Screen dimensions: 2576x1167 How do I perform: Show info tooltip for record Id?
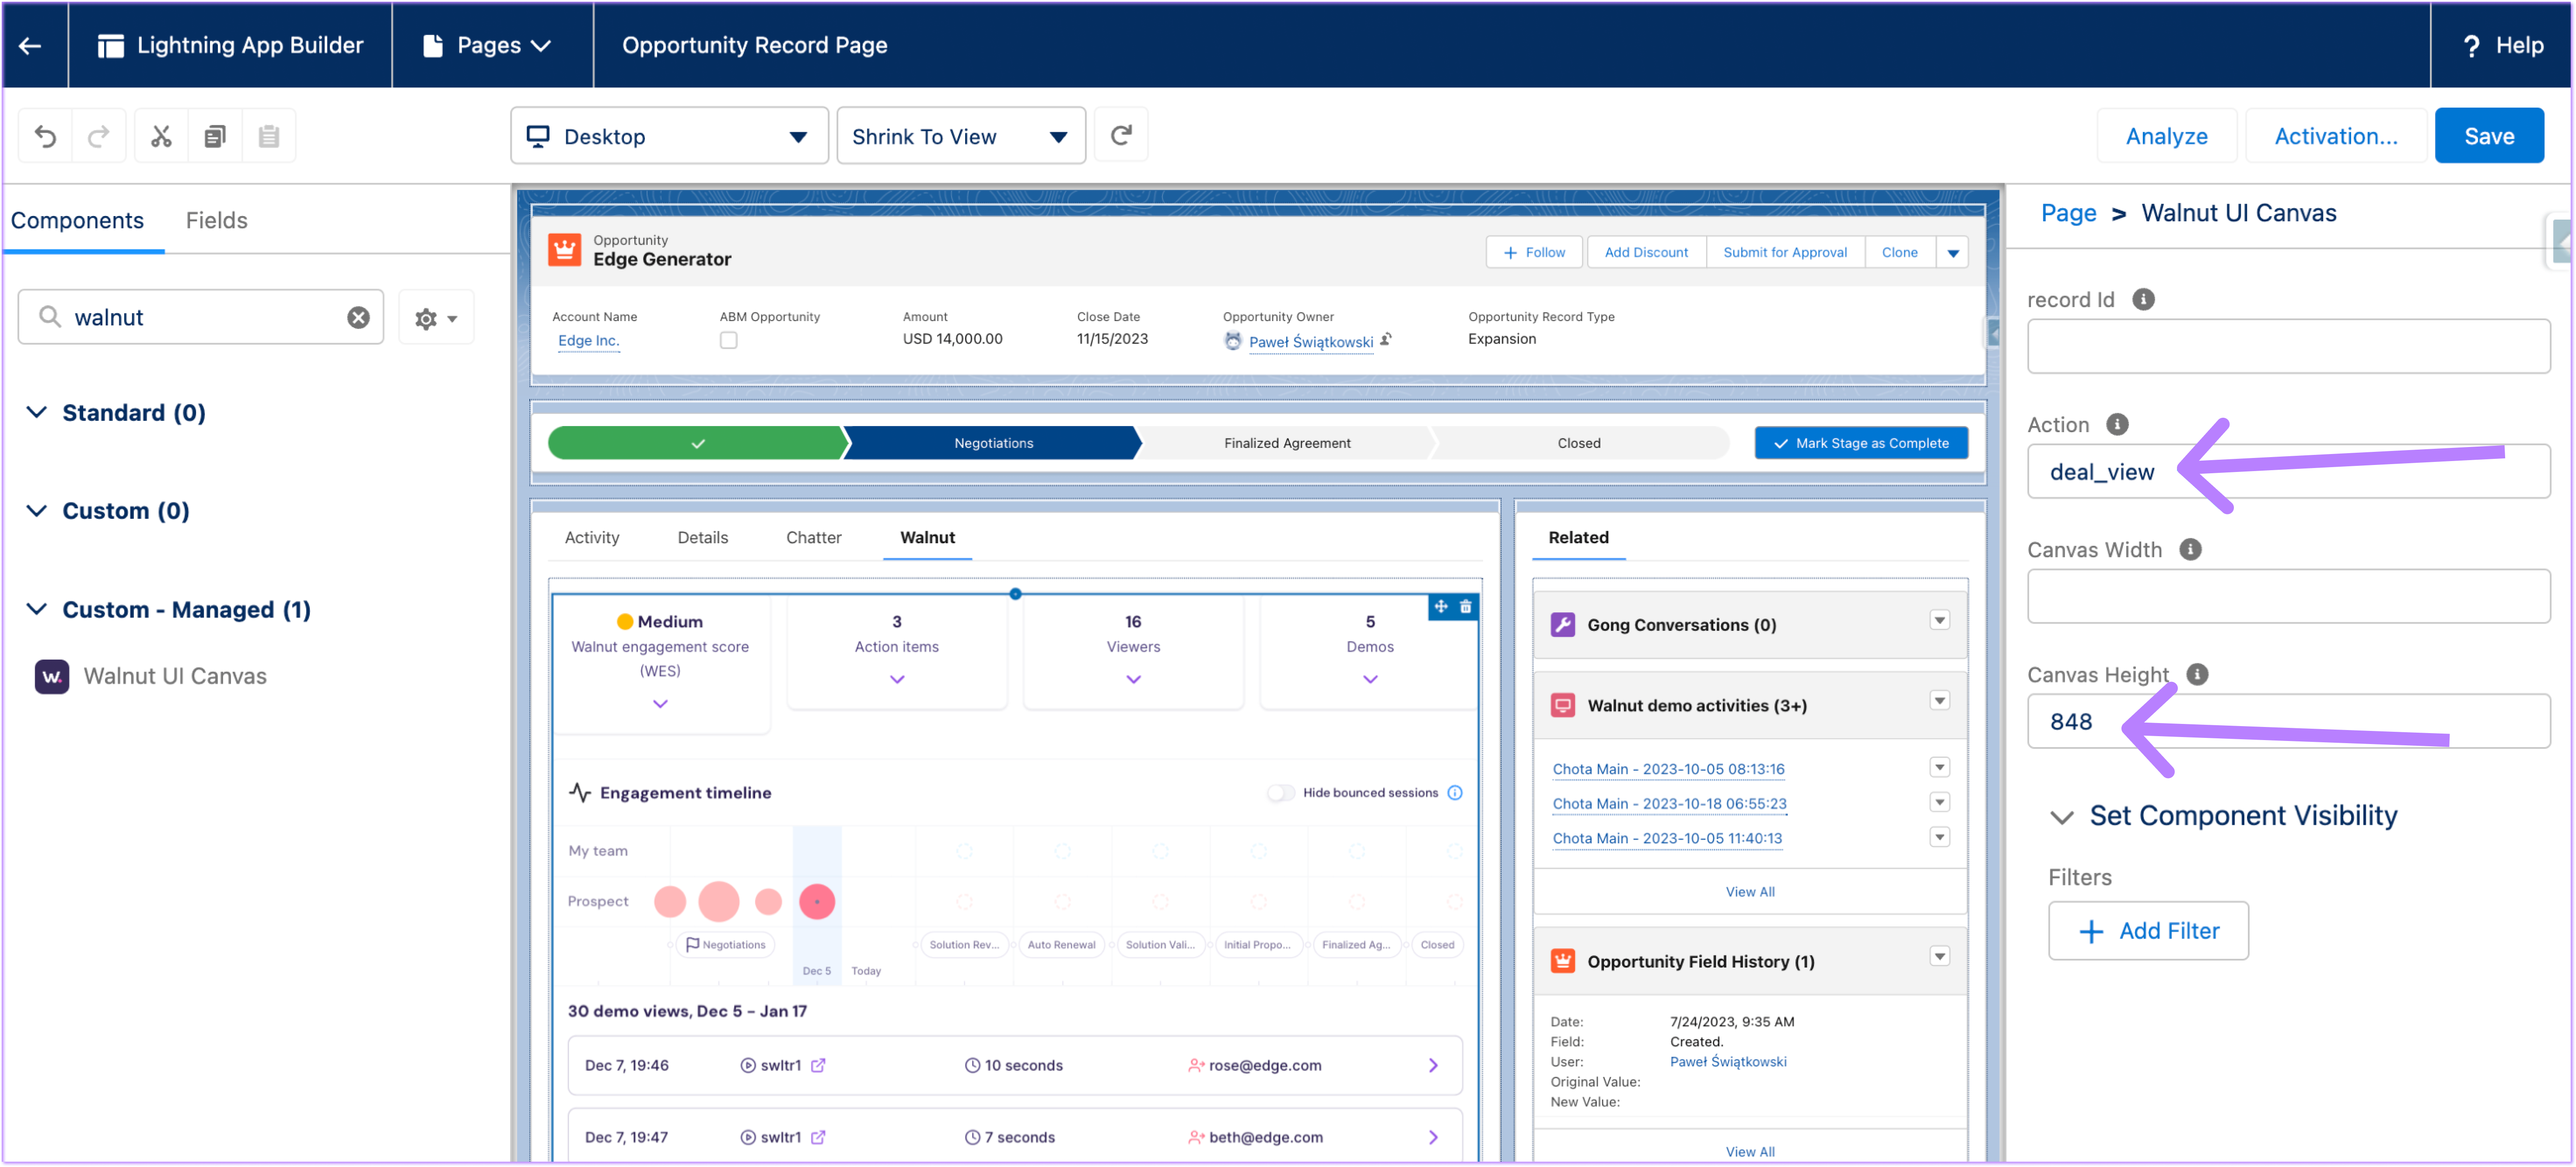[2142, 299]
